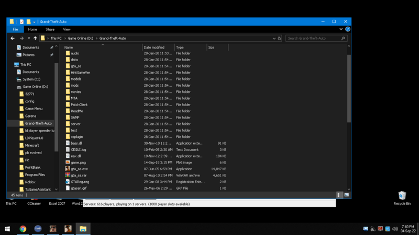Click the file list vertical scrollbar
This screenshot has width=419, height=235.
coord(349,88)
